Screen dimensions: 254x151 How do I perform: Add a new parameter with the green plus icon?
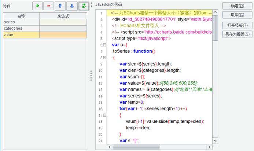click(x=37, y=6)
